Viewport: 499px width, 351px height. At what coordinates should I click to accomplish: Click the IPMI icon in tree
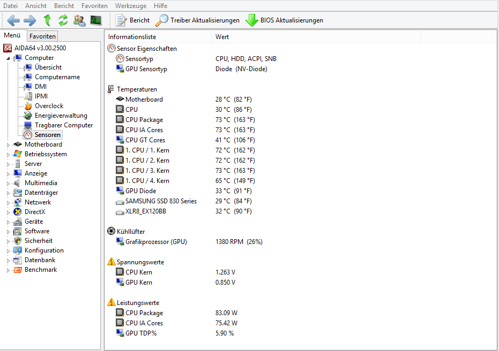pos(28,96)
